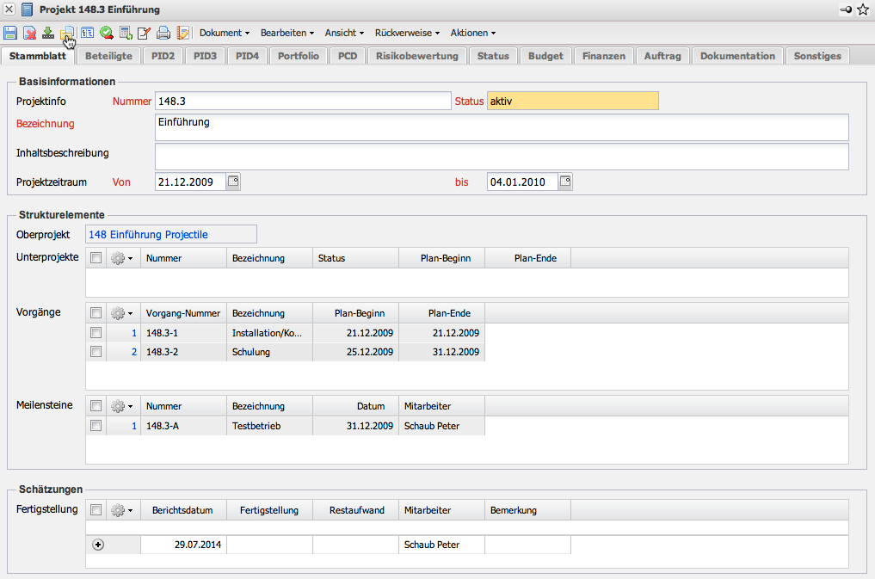
Task: Open Vorgang number 2 link
Action: click(133, 352)
